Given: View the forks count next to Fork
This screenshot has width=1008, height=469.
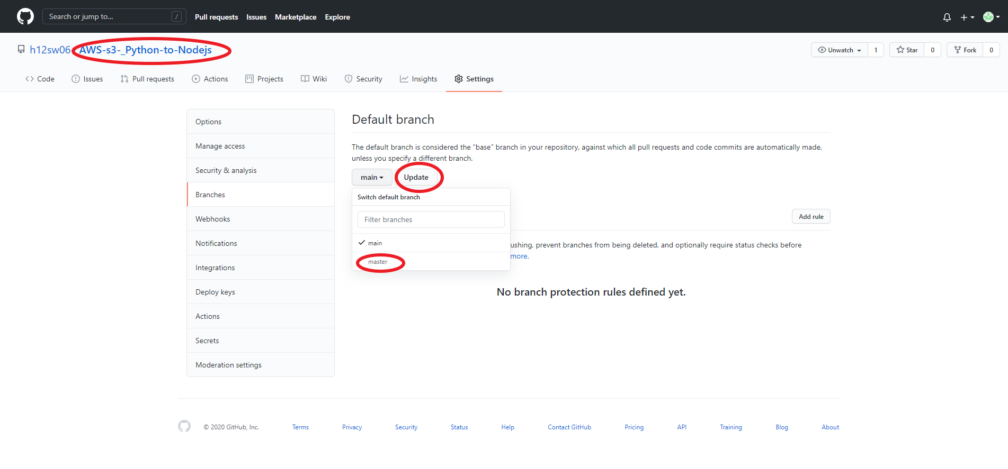Looking at the screenshot, I should coord(991,50).
